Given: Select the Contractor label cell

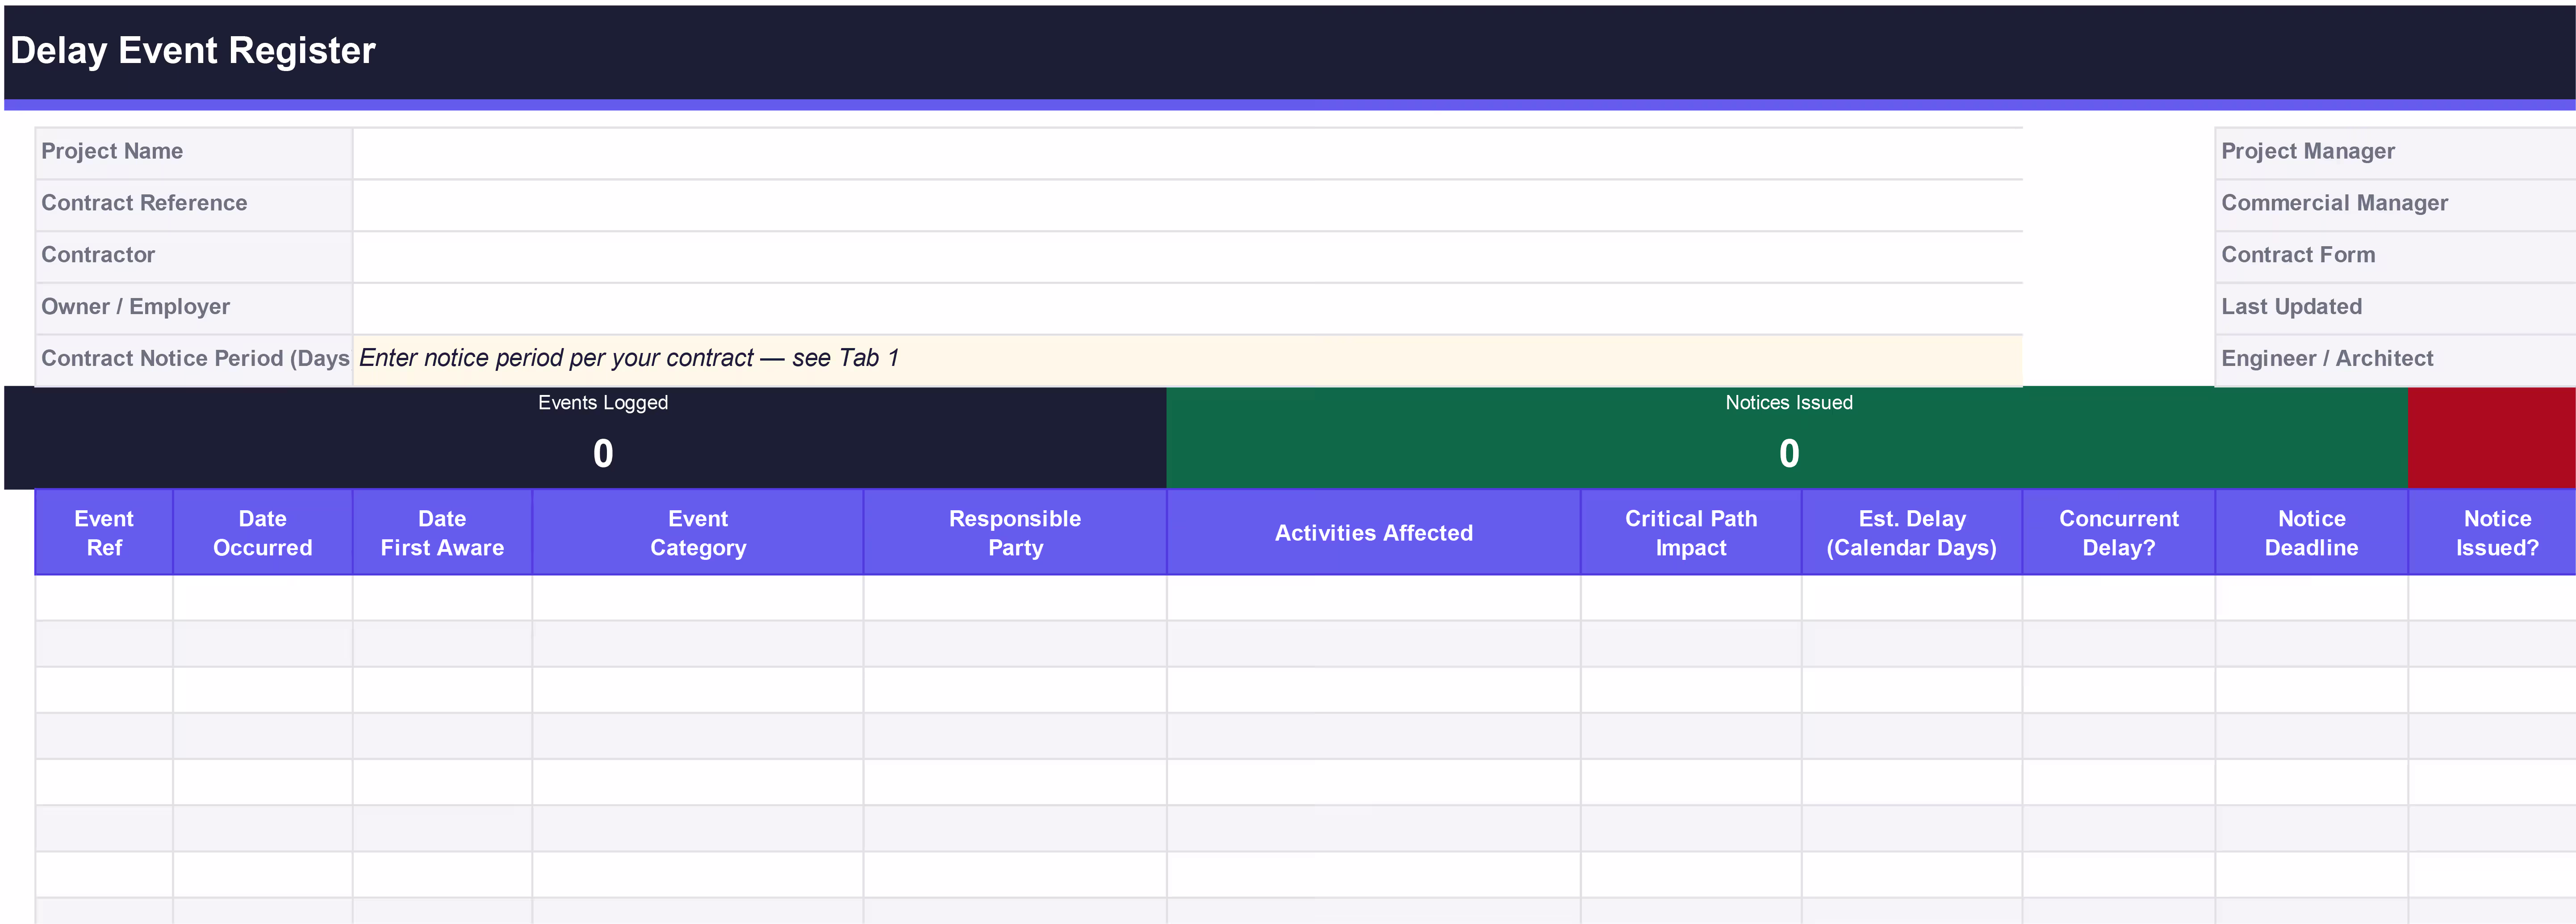Looking at the screenshot, I should (x=194, y=257).
